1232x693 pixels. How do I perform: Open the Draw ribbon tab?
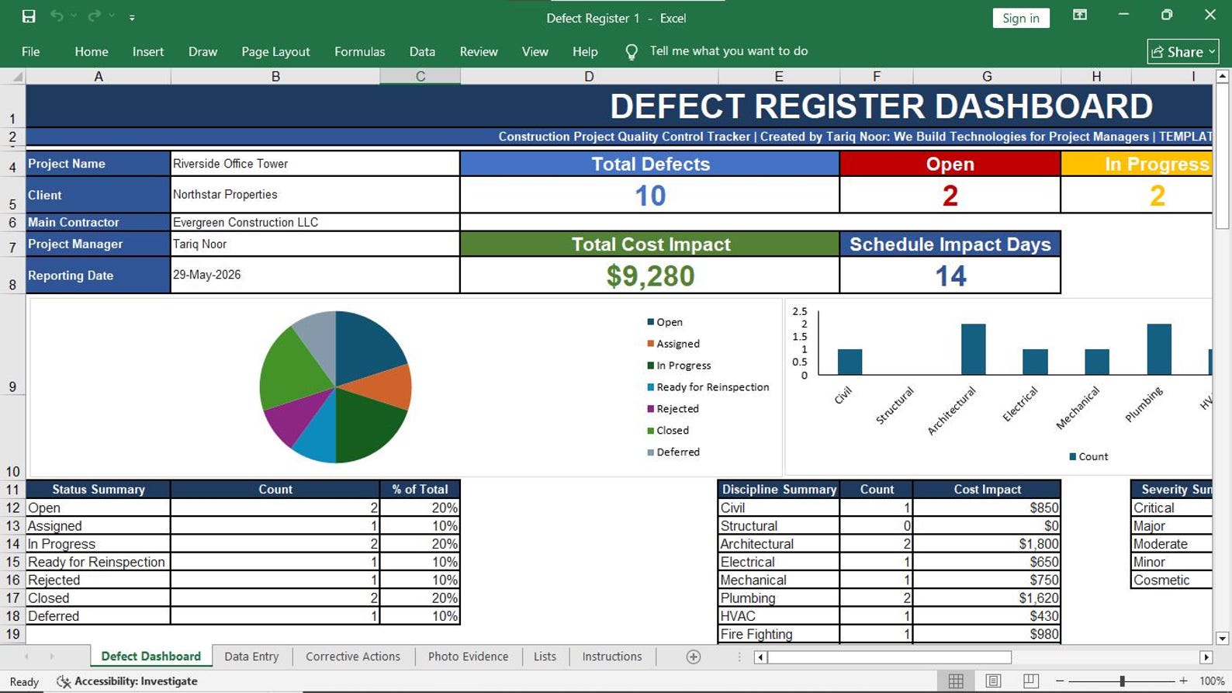[202, 52]
